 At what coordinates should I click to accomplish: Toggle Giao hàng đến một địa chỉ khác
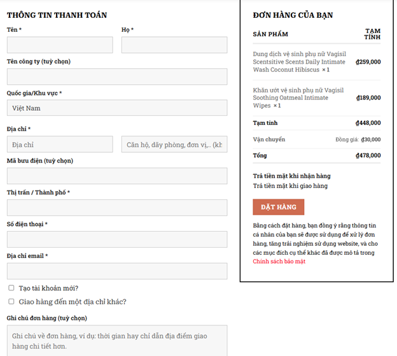point(11,301)
